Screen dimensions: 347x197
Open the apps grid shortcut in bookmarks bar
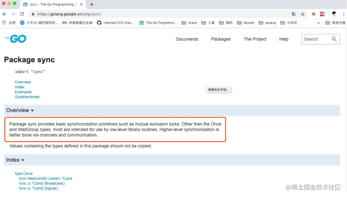click(x=9, y=23)
